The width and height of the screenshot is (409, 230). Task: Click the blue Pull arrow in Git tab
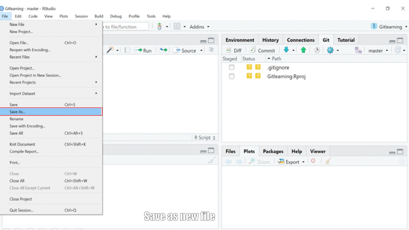coord(286,50)
